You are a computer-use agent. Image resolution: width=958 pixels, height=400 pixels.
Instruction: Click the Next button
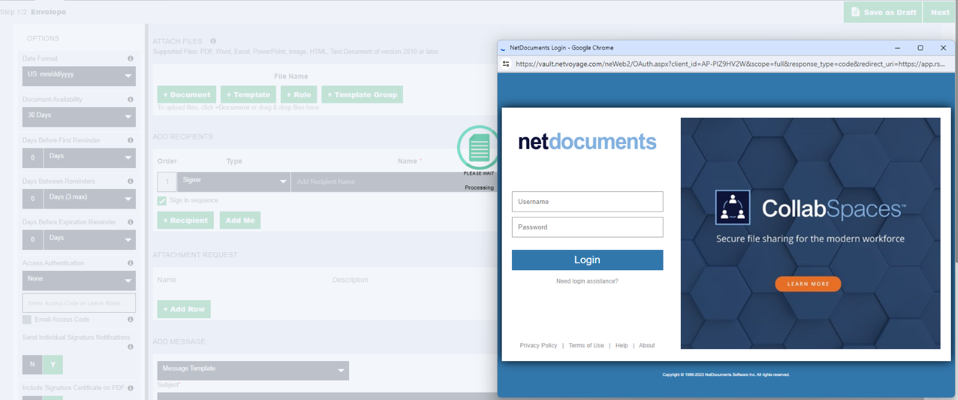pos(939,12)
